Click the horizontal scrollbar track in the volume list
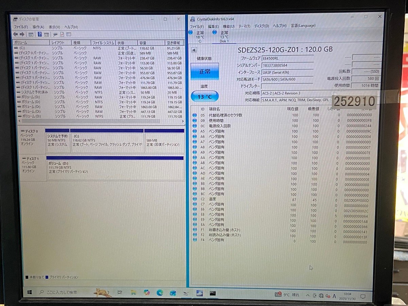The image size is (408, 306). pyautogui.click(x=91, y=121)
